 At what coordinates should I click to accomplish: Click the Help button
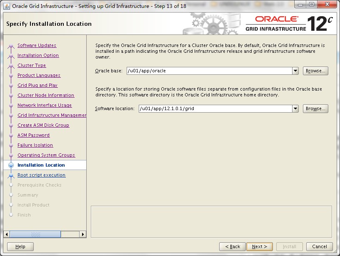20,246
